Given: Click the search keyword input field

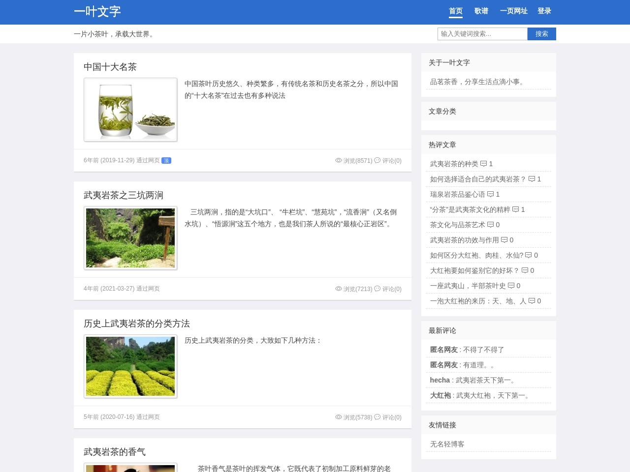Looking at the screenshot, I should tap(482, 33).
